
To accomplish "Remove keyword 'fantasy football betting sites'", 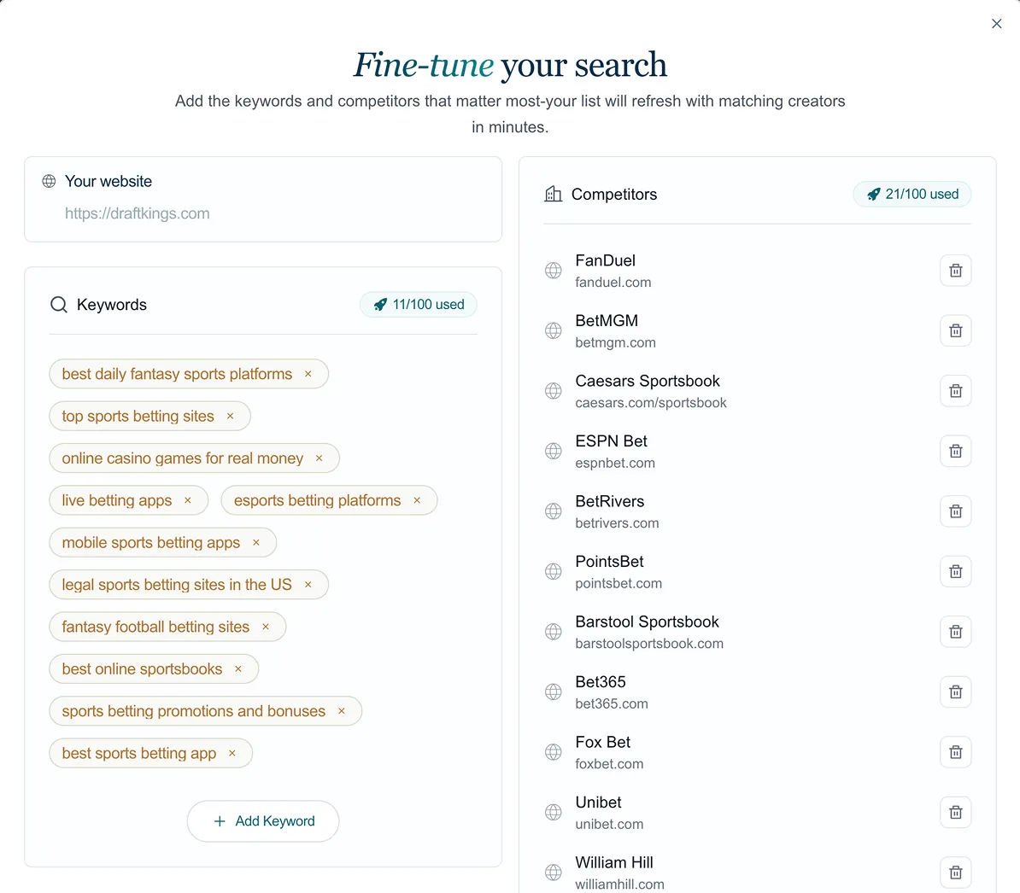I will tap(266, 627).
